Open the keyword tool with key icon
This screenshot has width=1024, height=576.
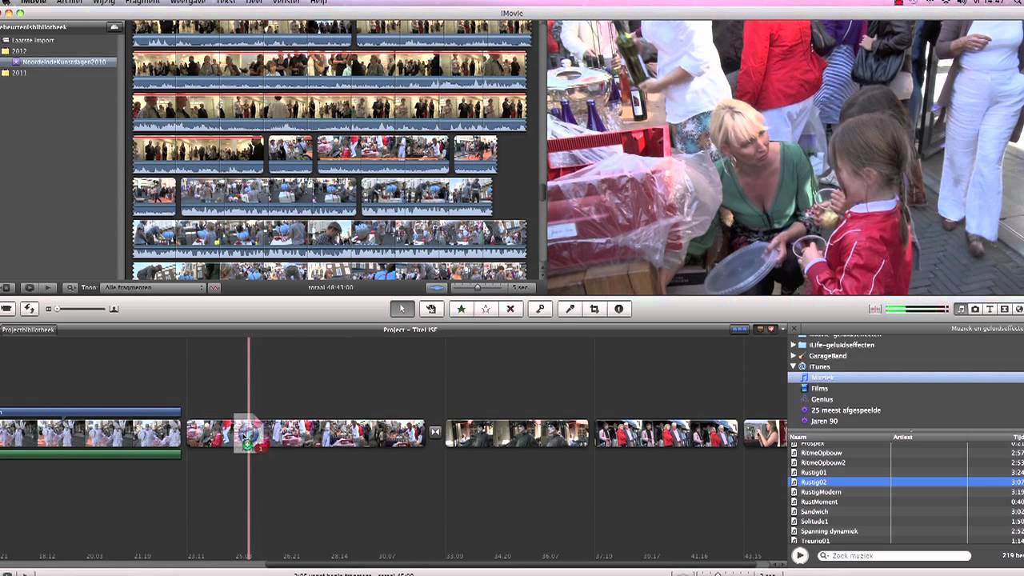pyautogui.click(x=540, y=309)
